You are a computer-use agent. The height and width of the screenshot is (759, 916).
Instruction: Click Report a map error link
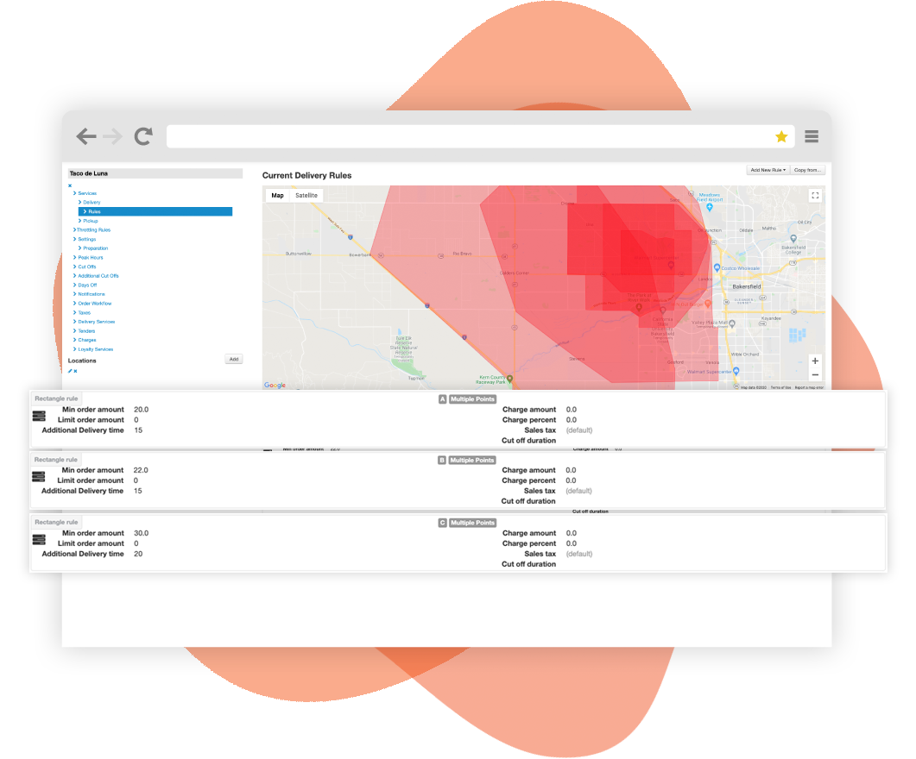[x=809, y=387]
